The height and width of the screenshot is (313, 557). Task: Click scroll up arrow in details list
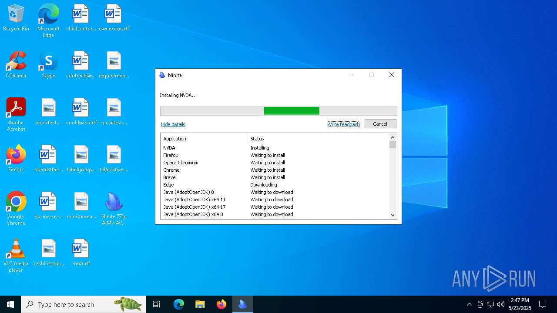tap(393, 137)
